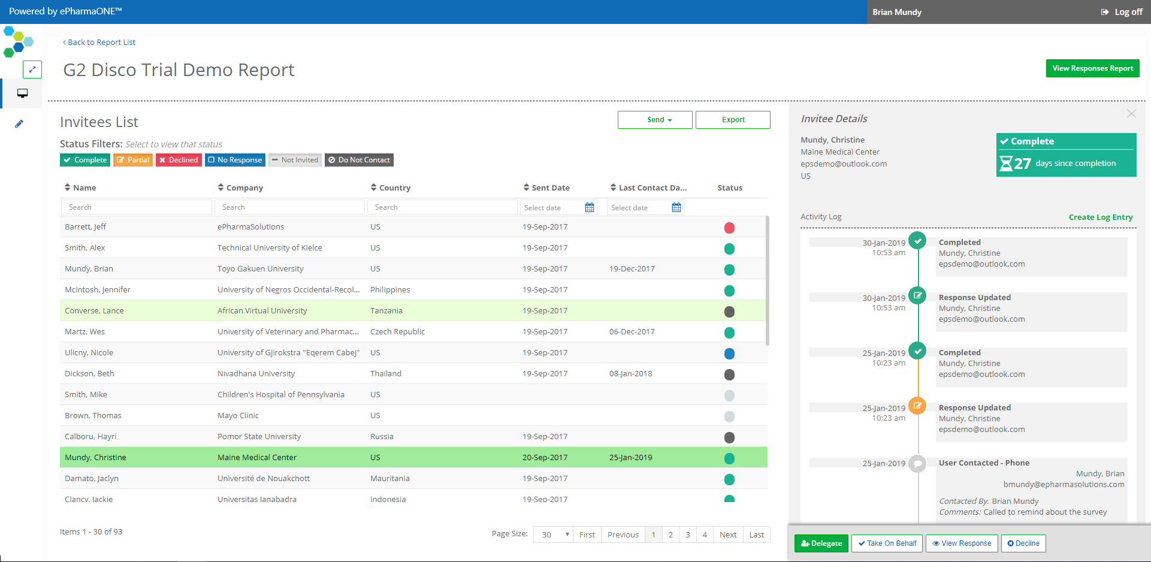Click the 30-Jan-2019 Completed checkmark marker
This screenshot has height=562, width=1151.
917,241
